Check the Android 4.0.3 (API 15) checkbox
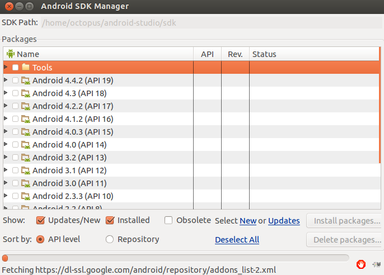The width and height of the screenshot is (384, 275). 15,131
